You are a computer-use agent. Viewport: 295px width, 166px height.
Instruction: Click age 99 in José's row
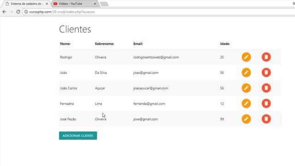(222, 119)
